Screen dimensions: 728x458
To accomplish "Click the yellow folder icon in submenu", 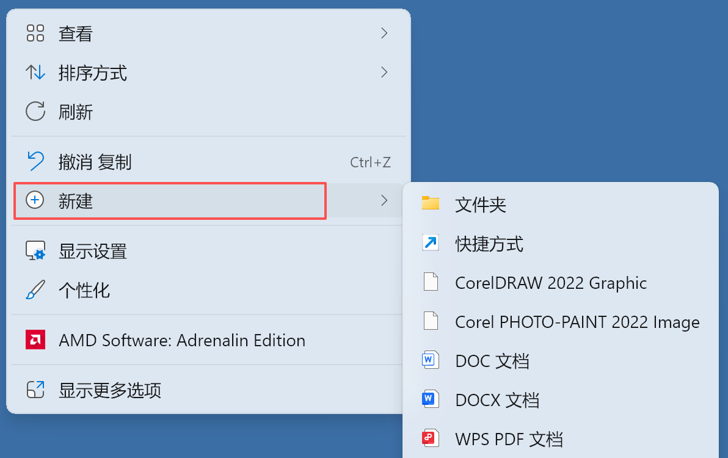I will tap(431, 204).
